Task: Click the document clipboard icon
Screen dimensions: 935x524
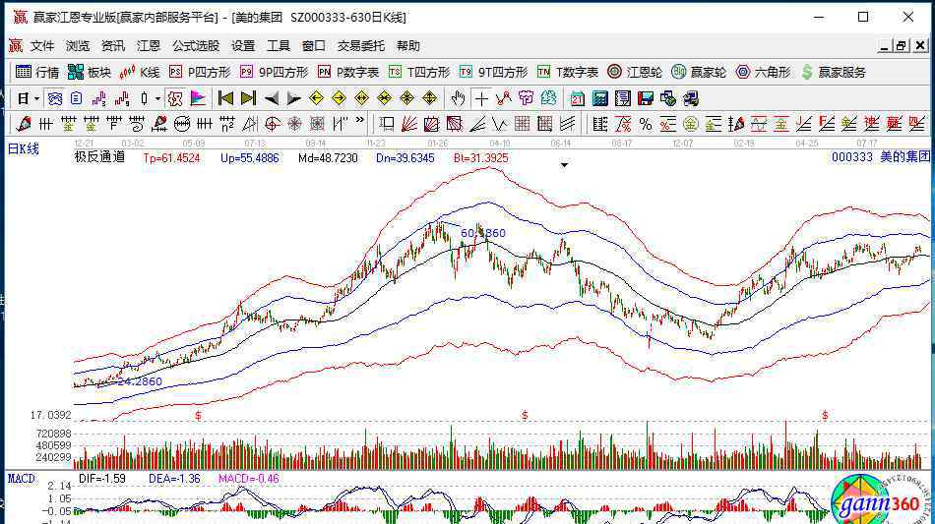Action: (77, 98)
